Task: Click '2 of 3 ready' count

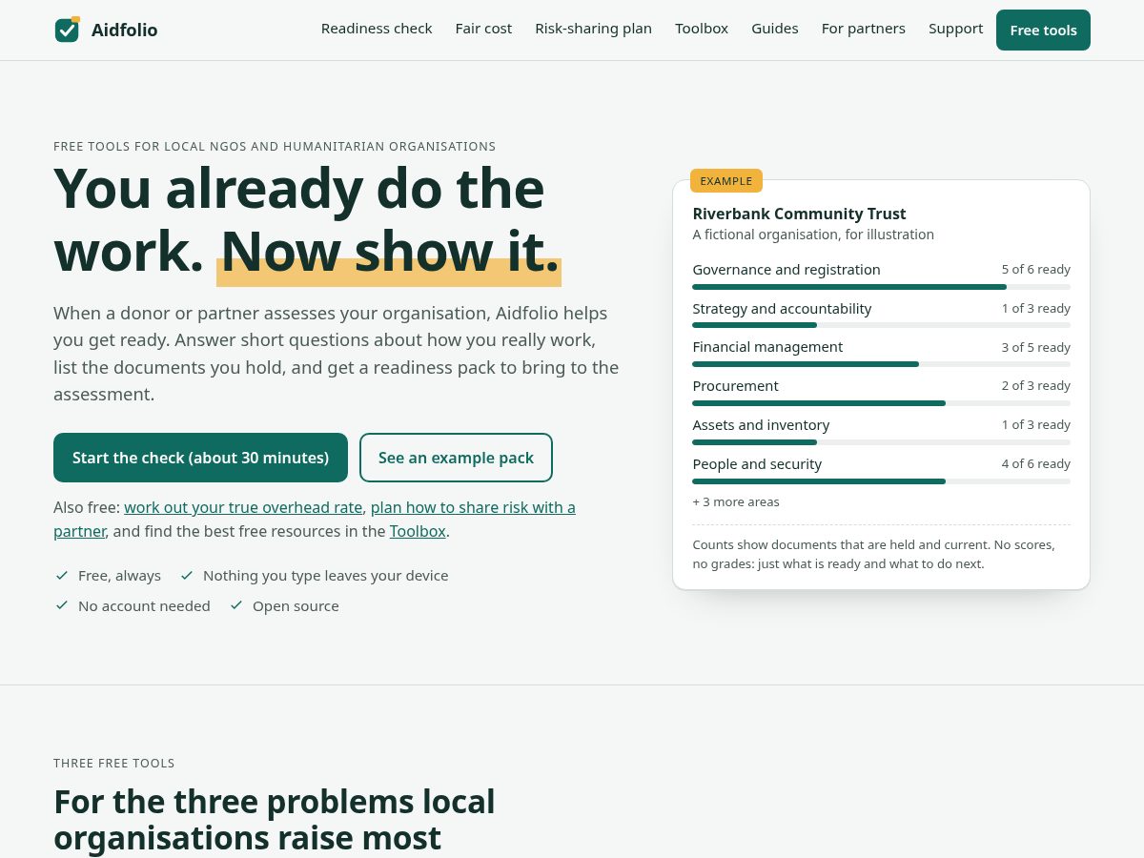Action: (x=1035, y=385)
